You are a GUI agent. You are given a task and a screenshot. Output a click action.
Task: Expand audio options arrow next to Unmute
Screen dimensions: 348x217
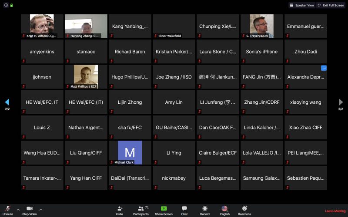(18, 209)
